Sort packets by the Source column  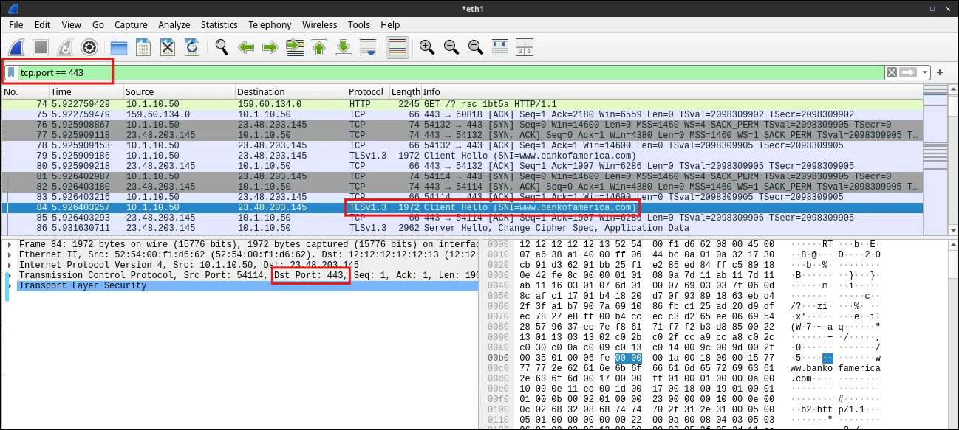tap(179, 92)
